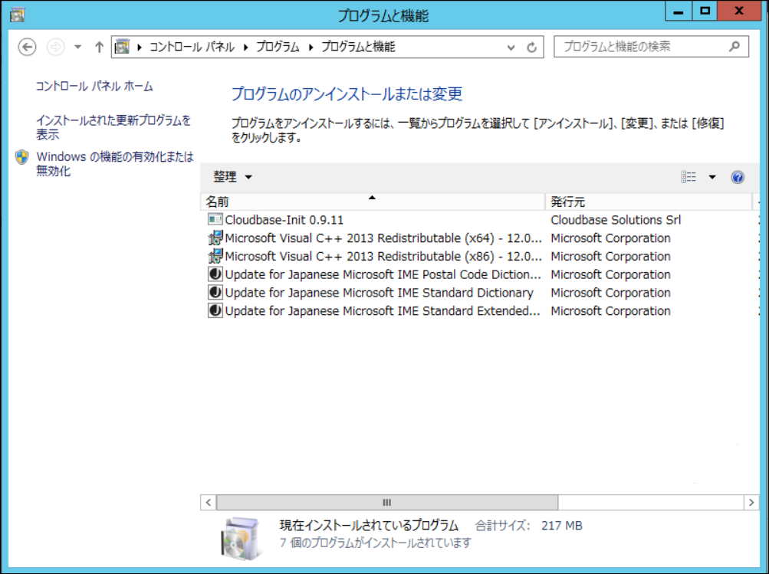Open Windows の機能の有効化または無効化 link
The width and height of the screenshot is (769, 574).
(x=115, y=164)
